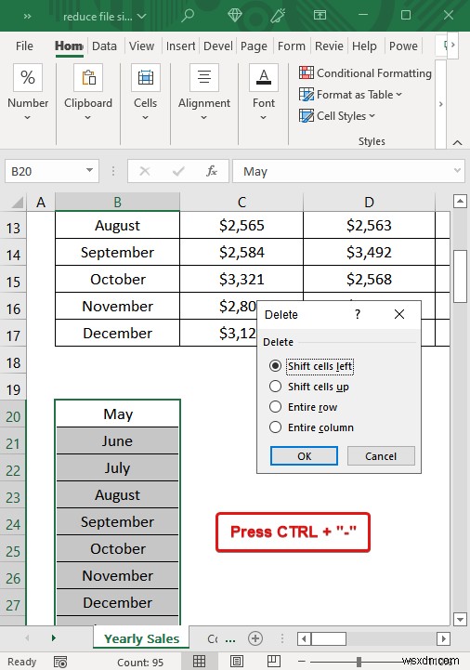Open the Alignment group

[x=203, y=92]
